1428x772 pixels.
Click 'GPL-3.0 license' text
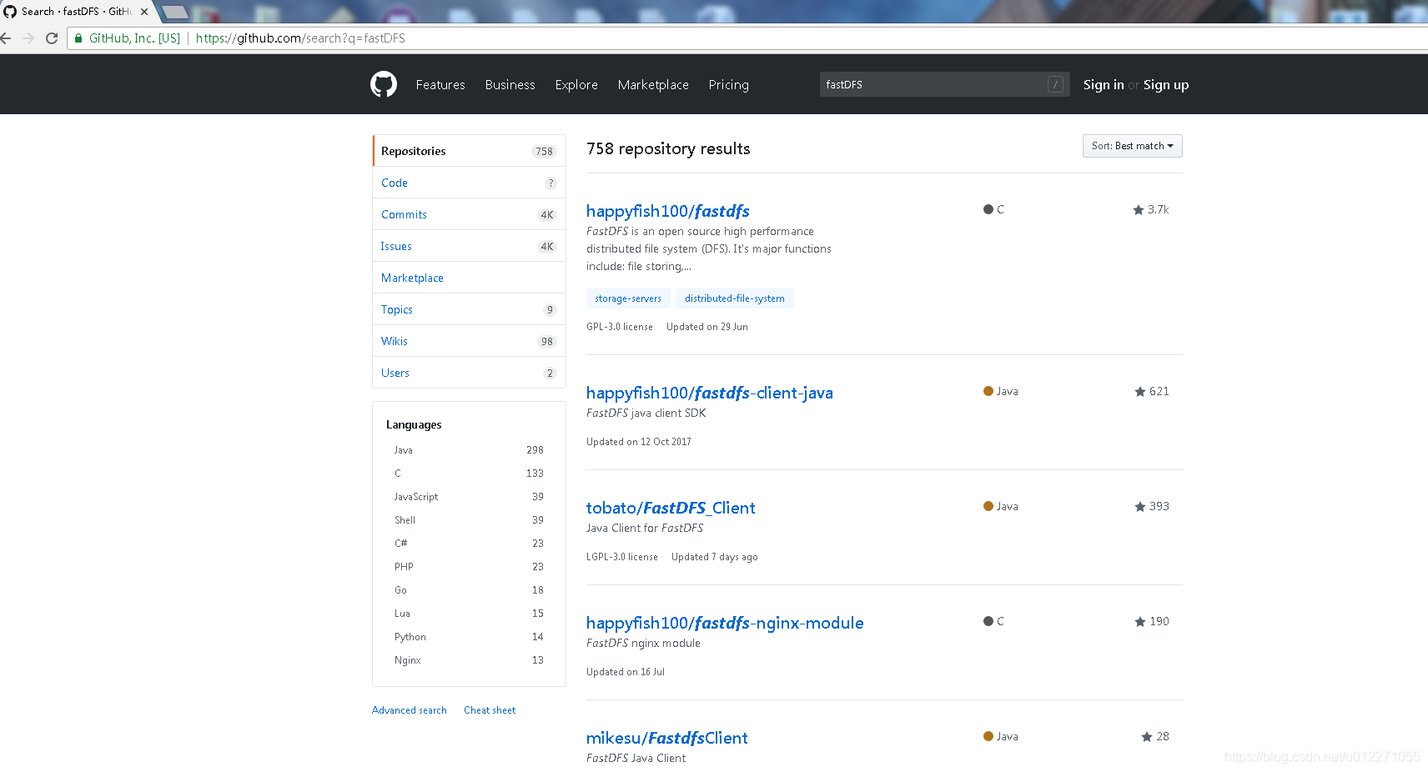[620, 327]
